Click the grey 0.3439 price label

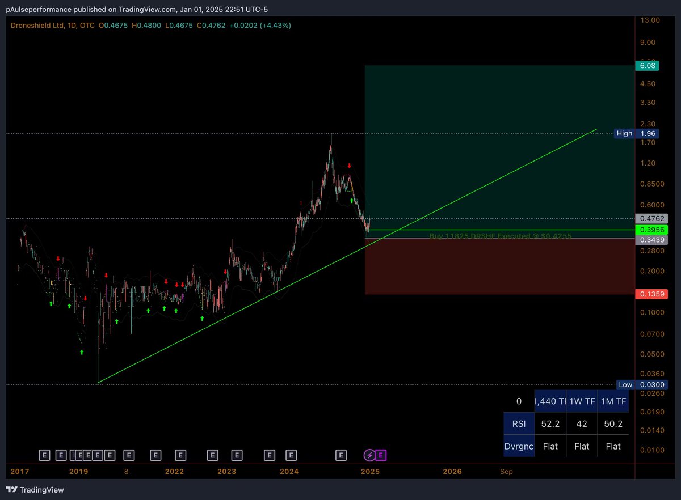(651, 240)
